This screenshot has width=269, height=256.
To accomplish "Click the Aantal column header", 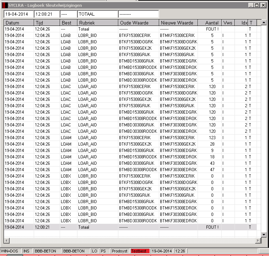I will point(210,23).
